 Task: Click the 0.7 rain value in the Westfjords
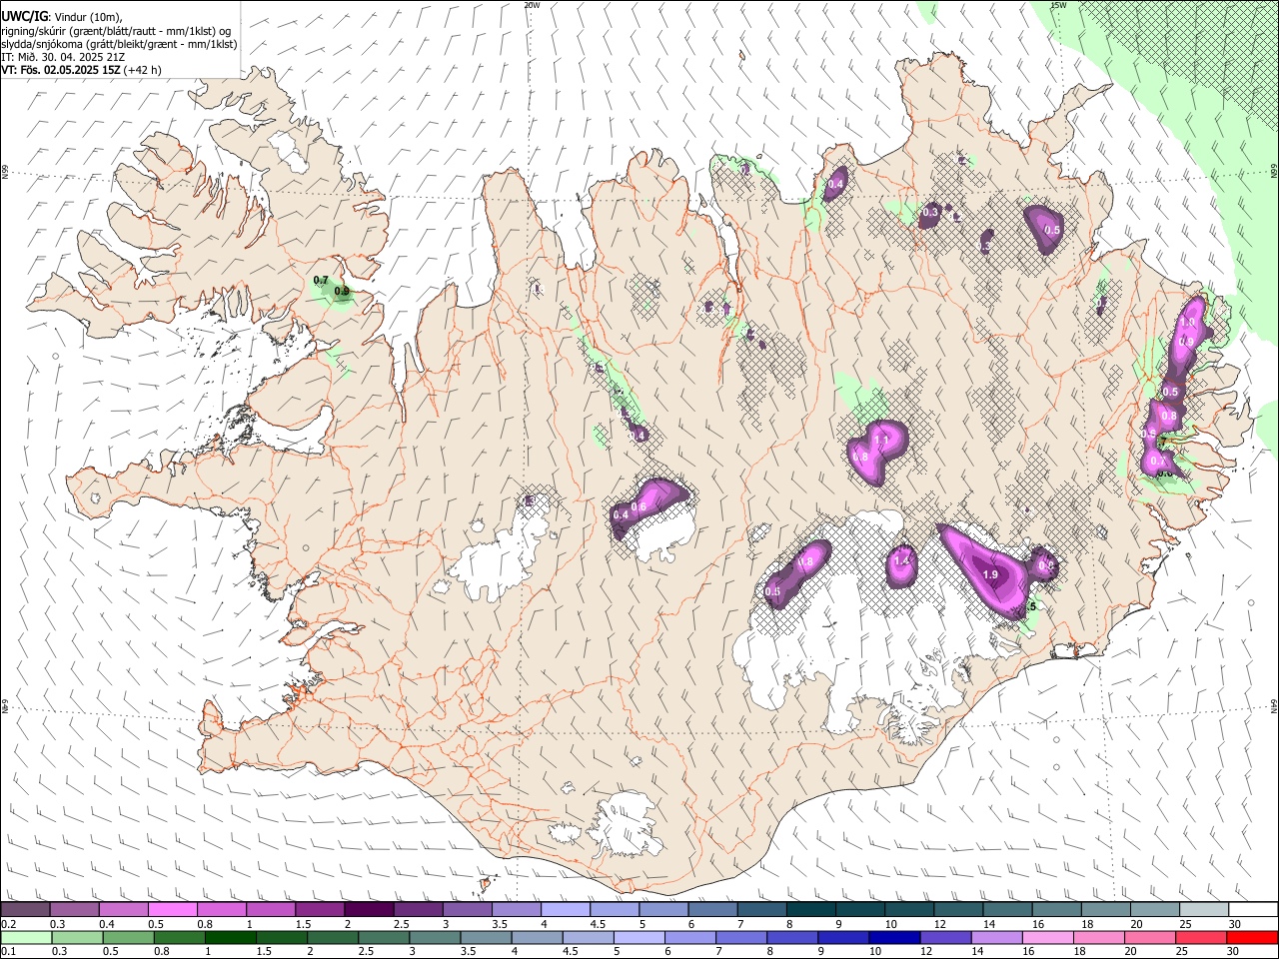point(321,281)
